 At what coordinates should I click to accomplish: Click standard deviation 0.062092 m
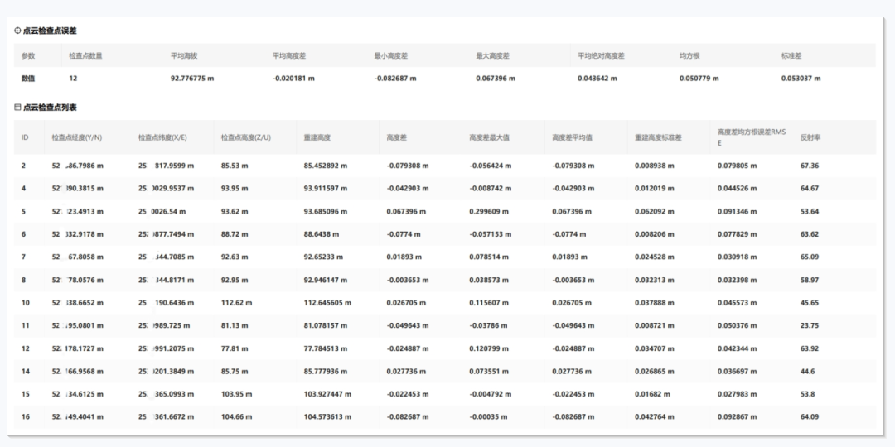tap(654, 212)
